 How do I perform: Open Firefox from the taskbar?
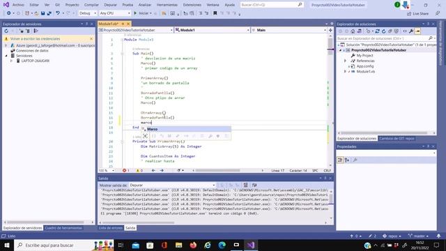tap(193, 245)
